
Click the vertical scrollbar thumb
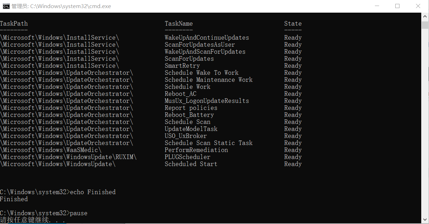click(425, 25)
